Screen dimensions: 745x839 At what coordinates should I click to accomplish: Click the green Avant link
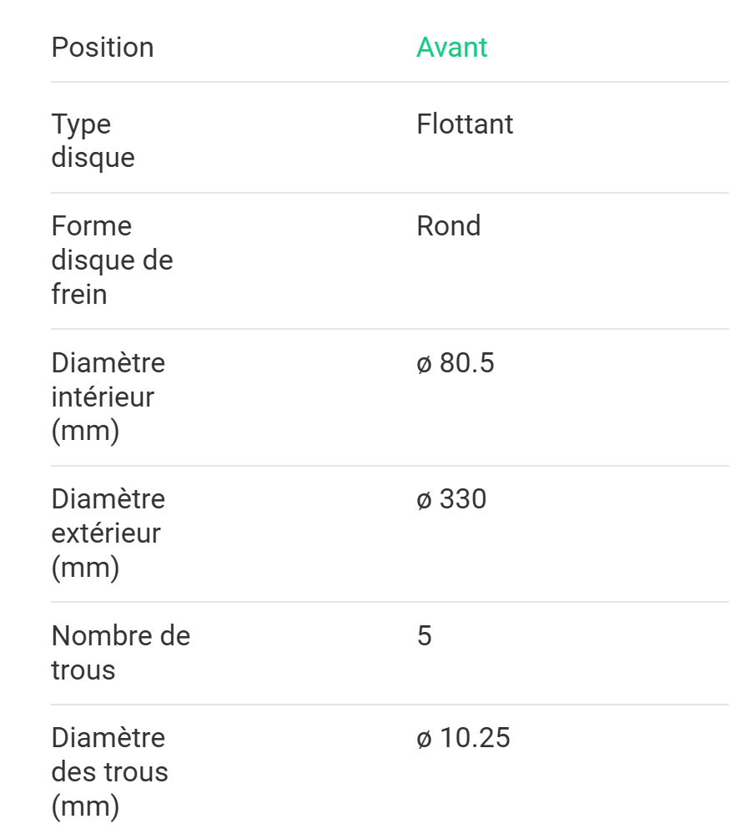(x=451, y=48)
